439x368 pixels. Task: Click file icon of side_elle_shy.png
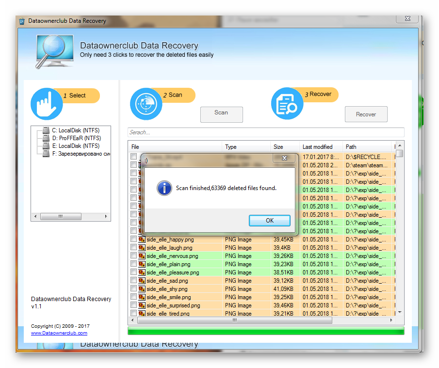[x=142, y=289]
